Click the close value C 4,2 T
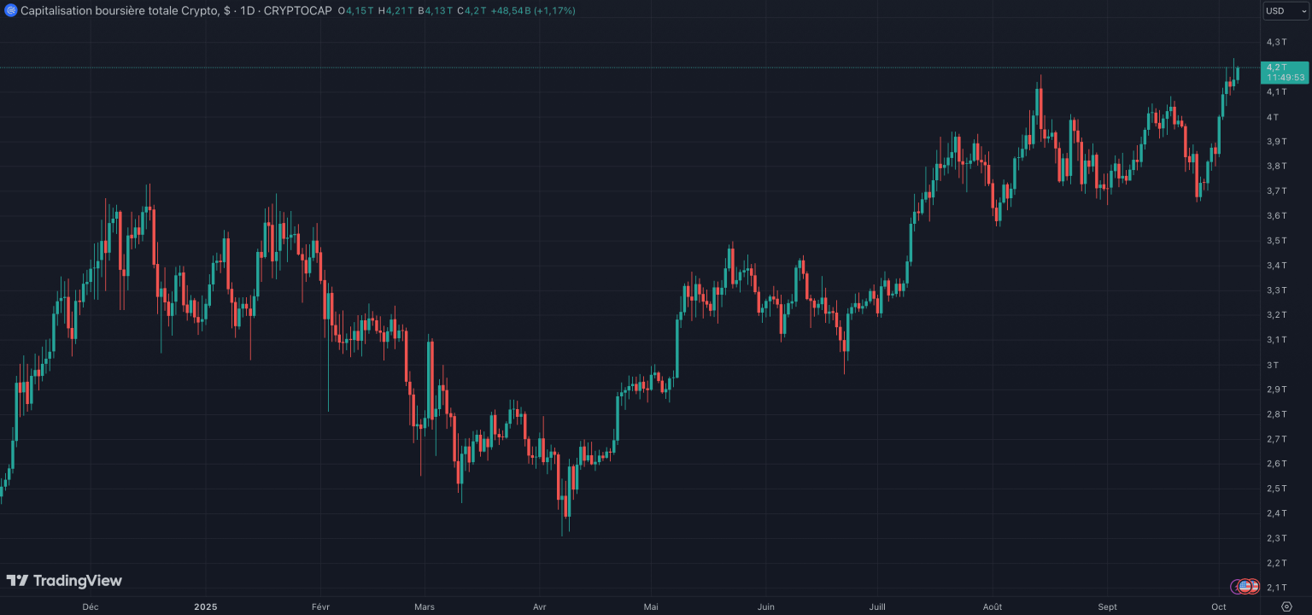 [x=471, y=10]
